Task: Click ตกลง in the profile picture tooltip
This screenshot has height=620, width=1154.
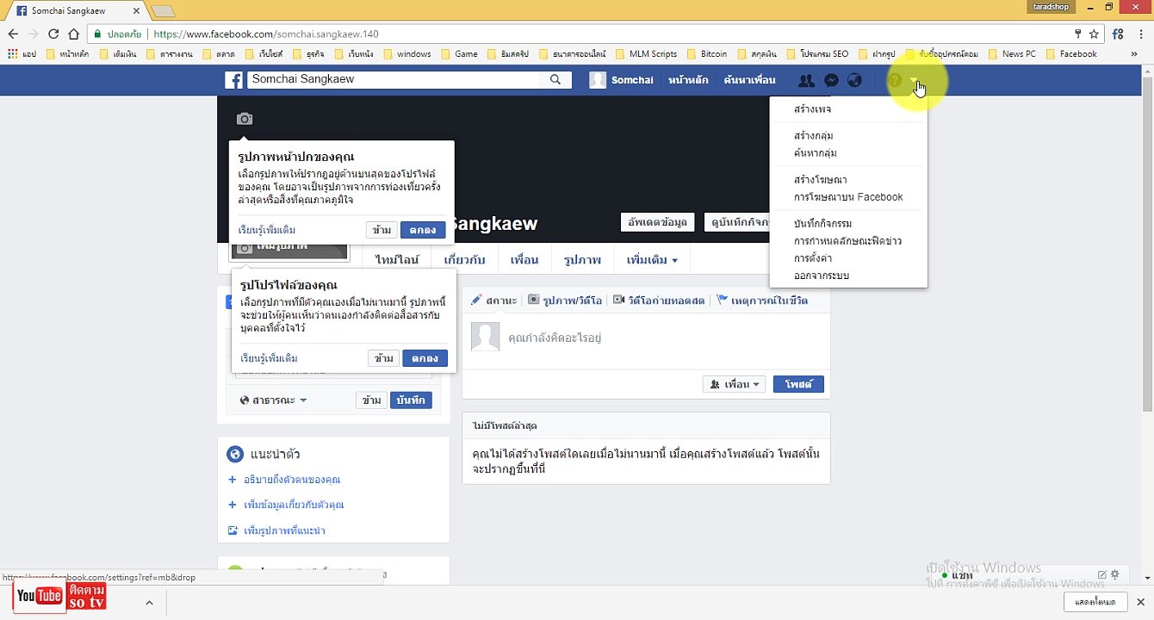Action: click(x=425, y=358)
